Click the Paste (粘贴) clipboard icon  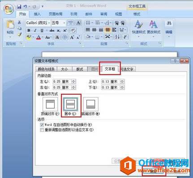(10, 24)
